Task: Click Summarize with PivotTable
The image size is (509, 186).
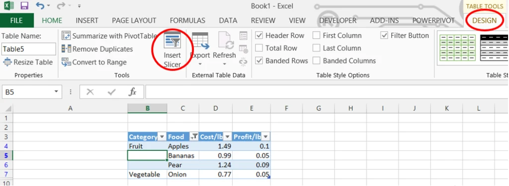Action: [x=109, y=36]
